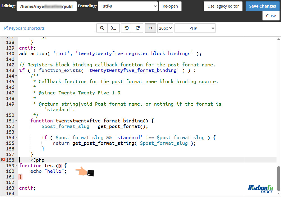
Task: Collapse the test function at line 159
Action: pyautogui.click(x=16, y=165)
